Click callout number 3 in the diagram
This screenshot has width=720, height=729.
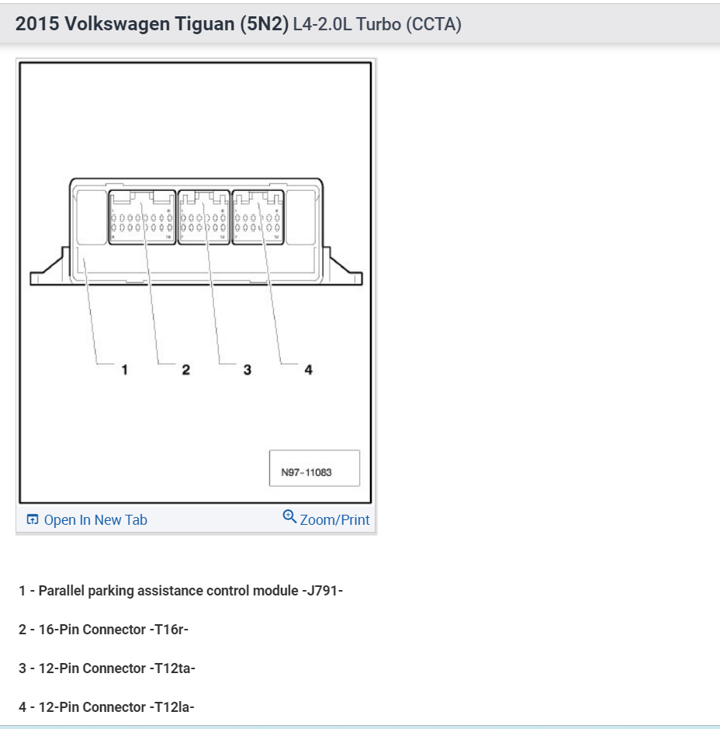click(247, 370)
